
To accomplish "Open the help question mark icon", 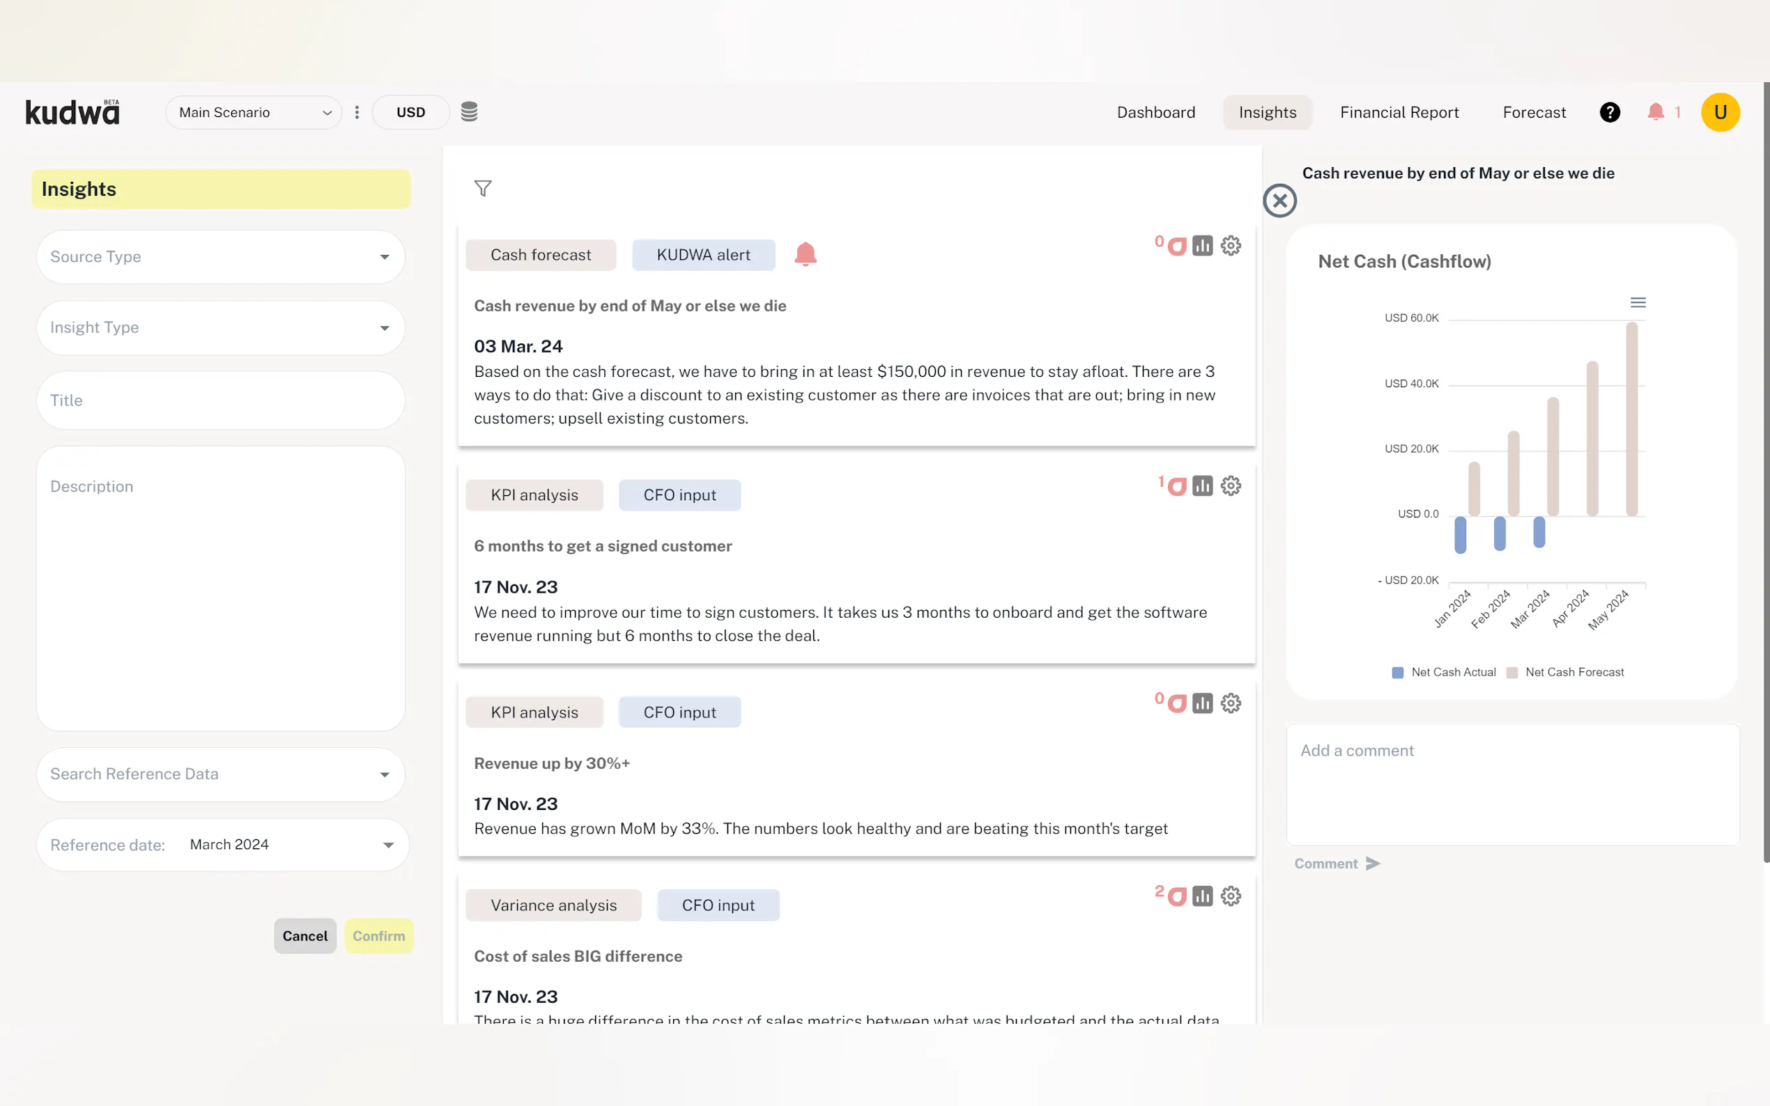I will coord(1609,112).
